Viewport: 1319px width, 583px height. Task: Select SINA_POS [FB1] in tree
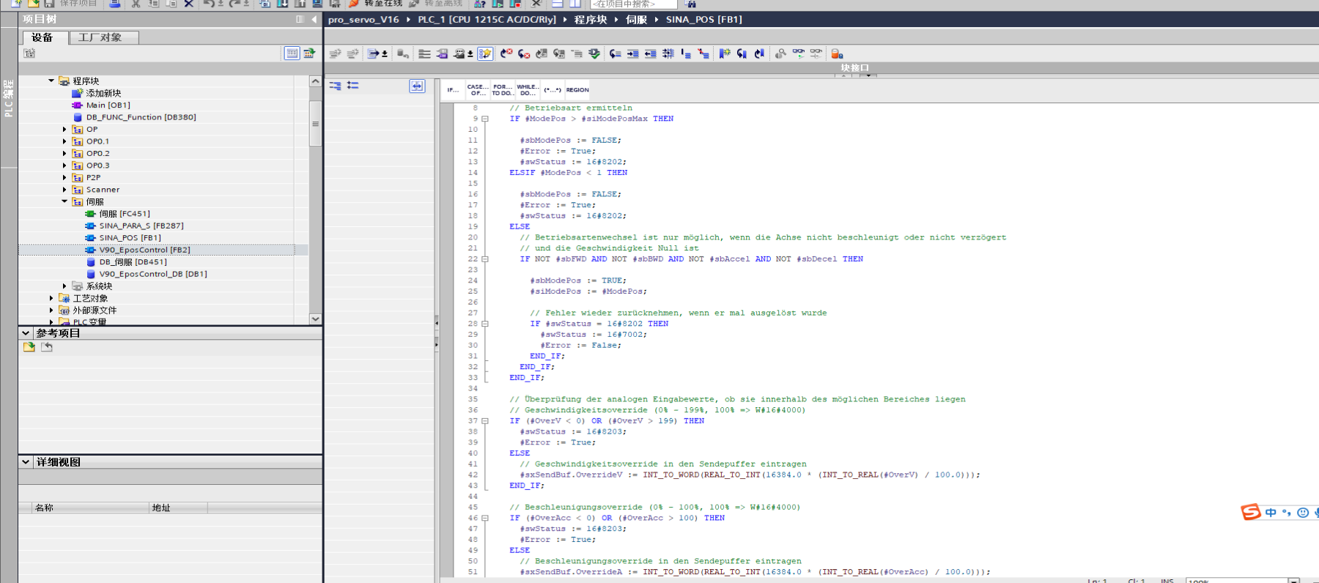click(x=130, y=237)
